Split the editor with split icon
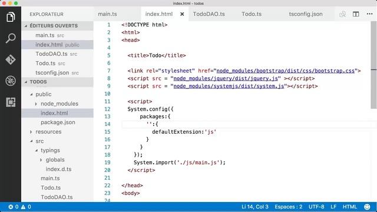Screen dimensions: 377x212 tap(356, 14)
